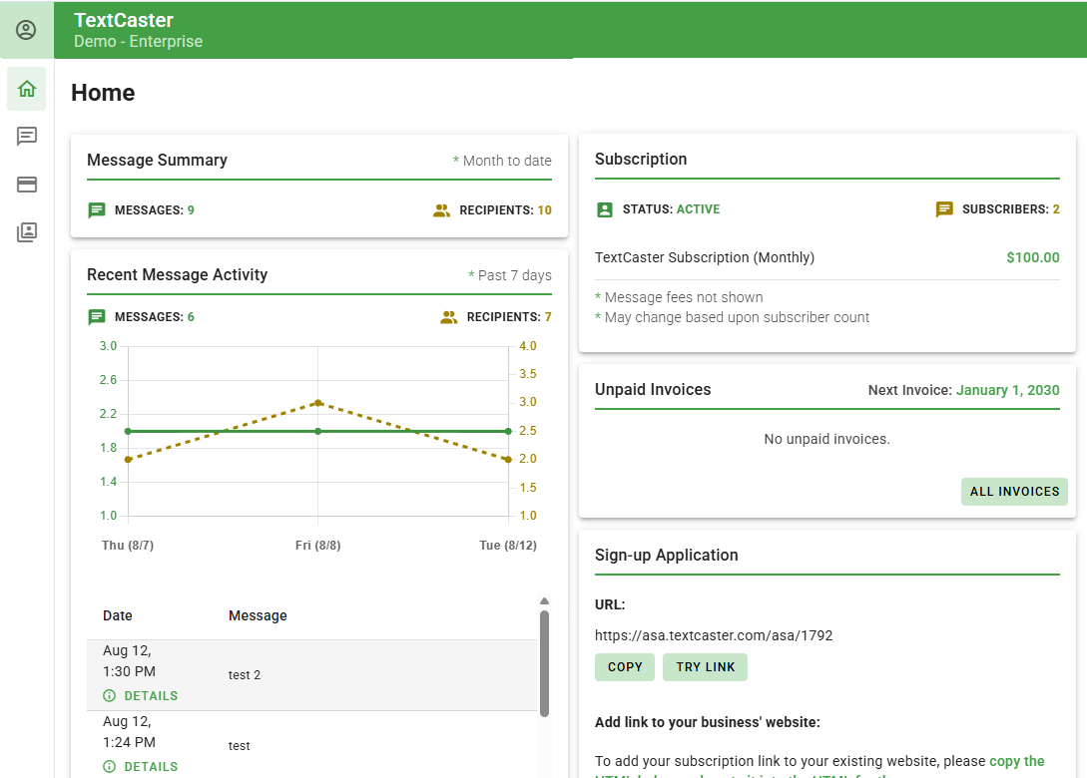The width and height of the screenshot is (1087, 778).
Task: Click the Recent Message Activity heading
Action: click(177, 275)
